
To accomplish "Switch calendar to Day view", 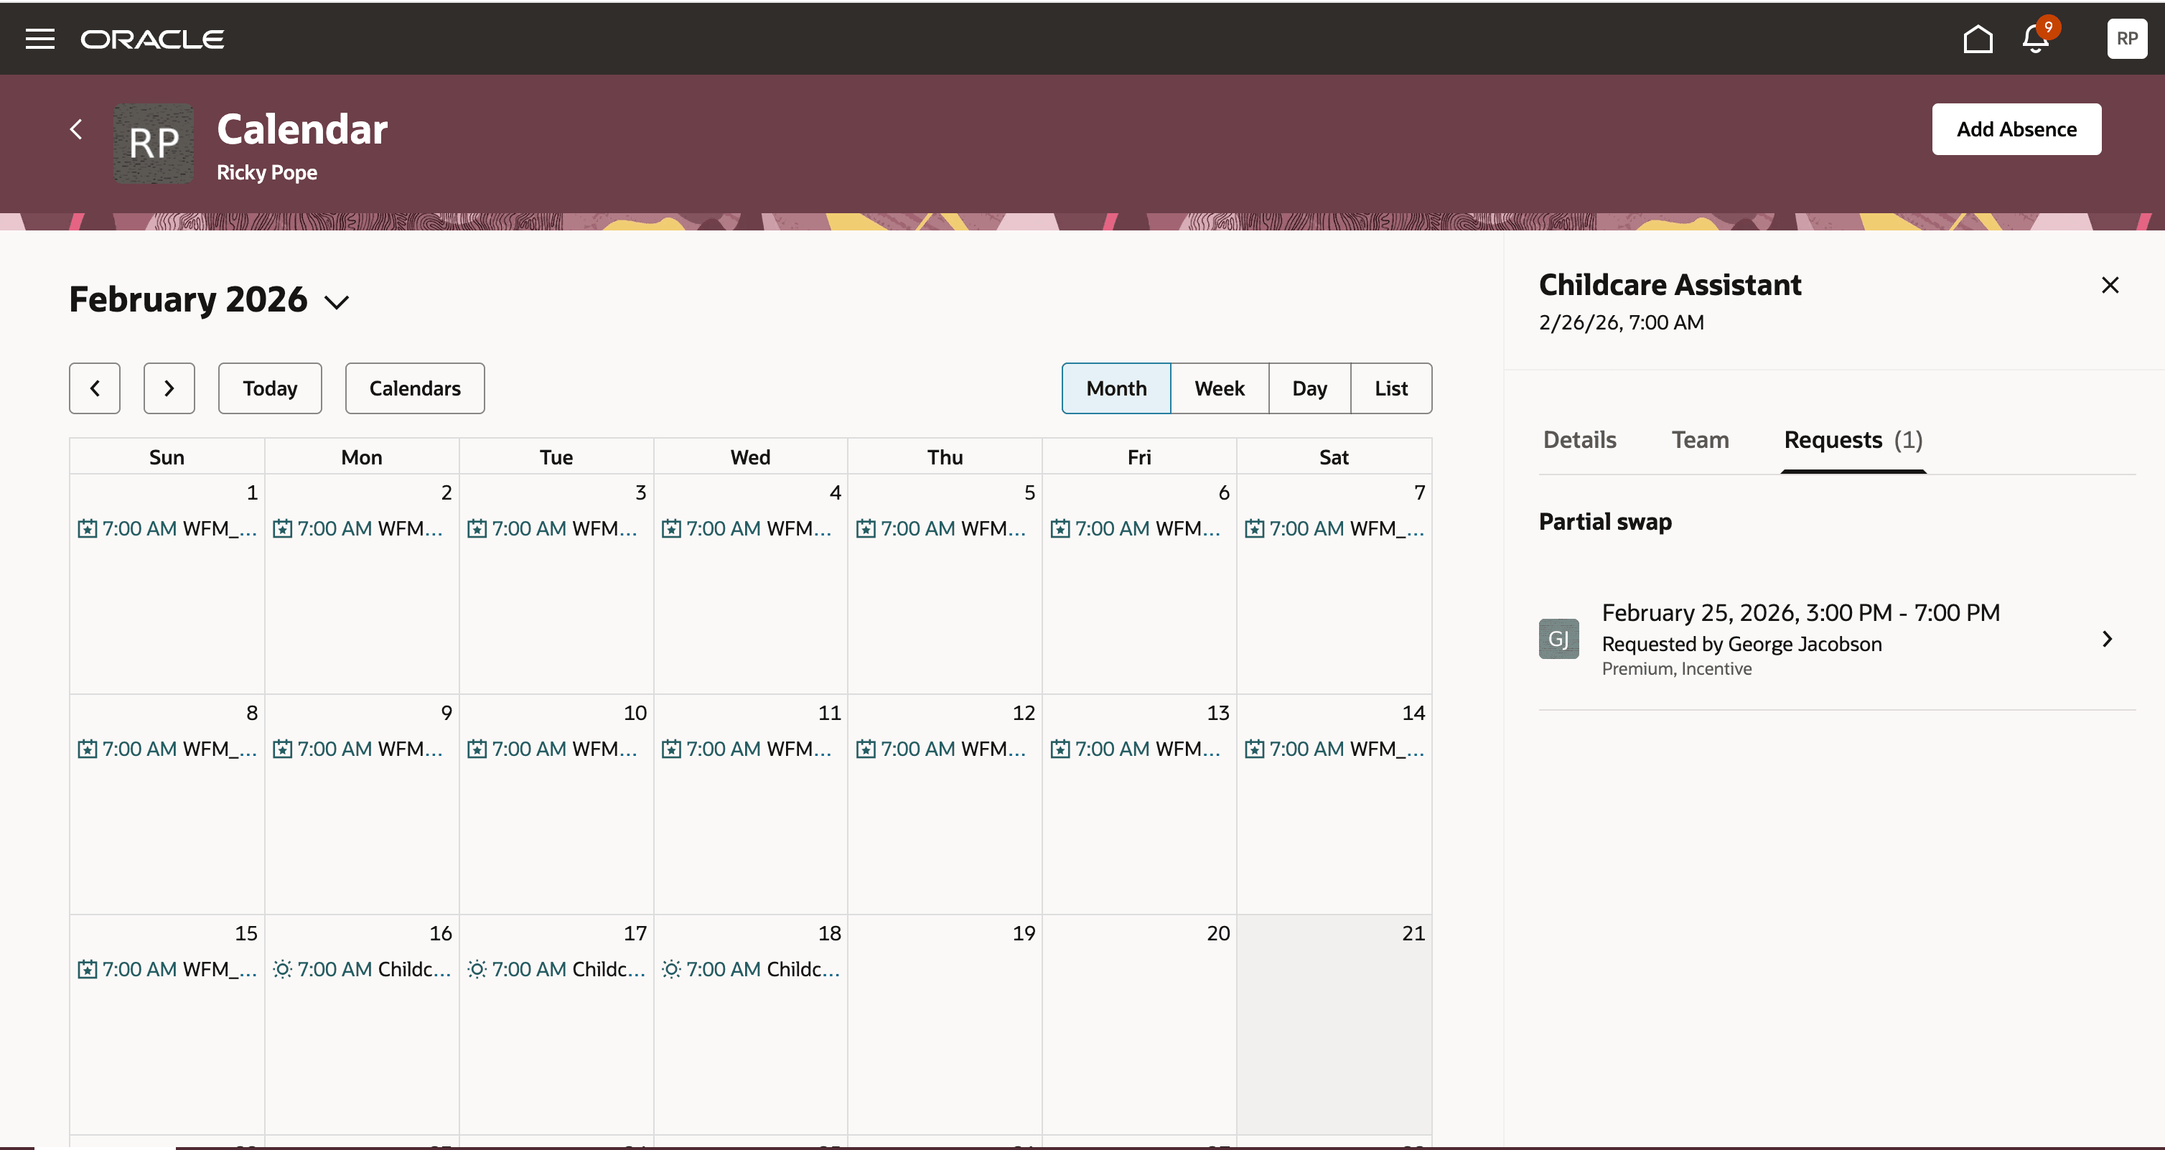I will click(1309, 388).
